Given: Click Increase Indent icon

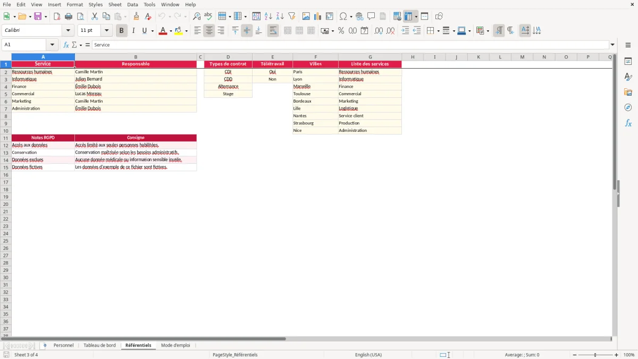Looking at the screenshot, I should (405, 31).
